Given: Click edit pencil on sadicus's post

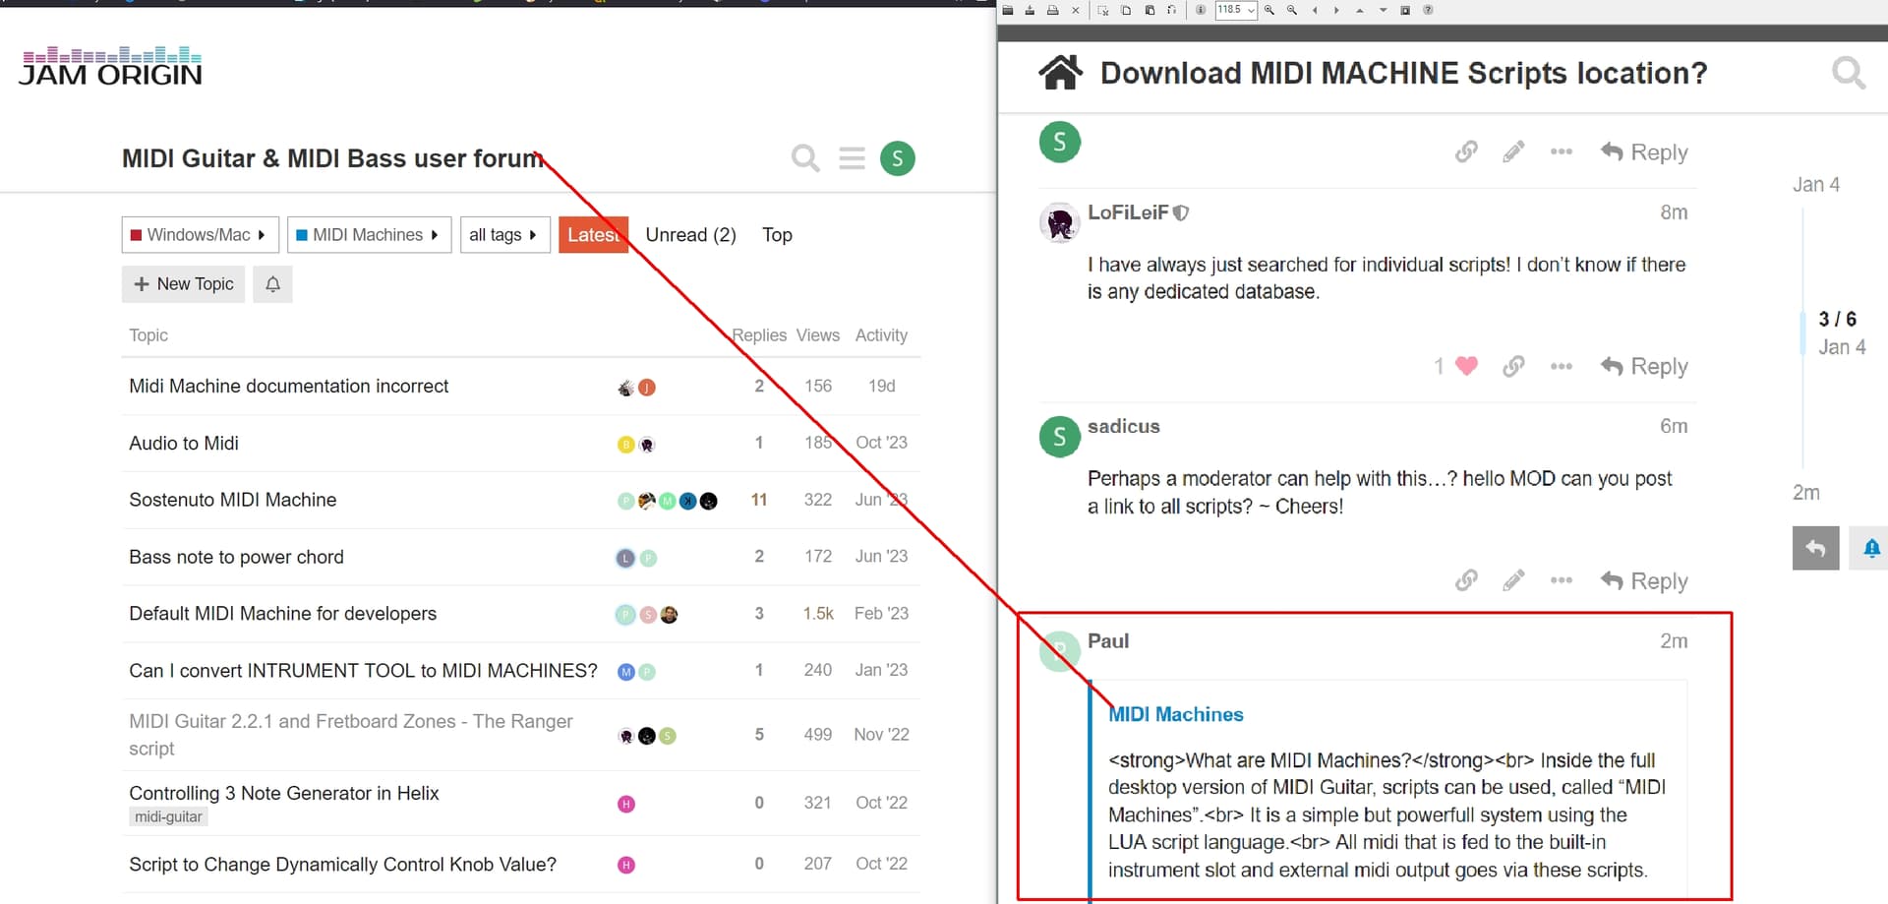Looking at the screenshot, I should 1514,580.
